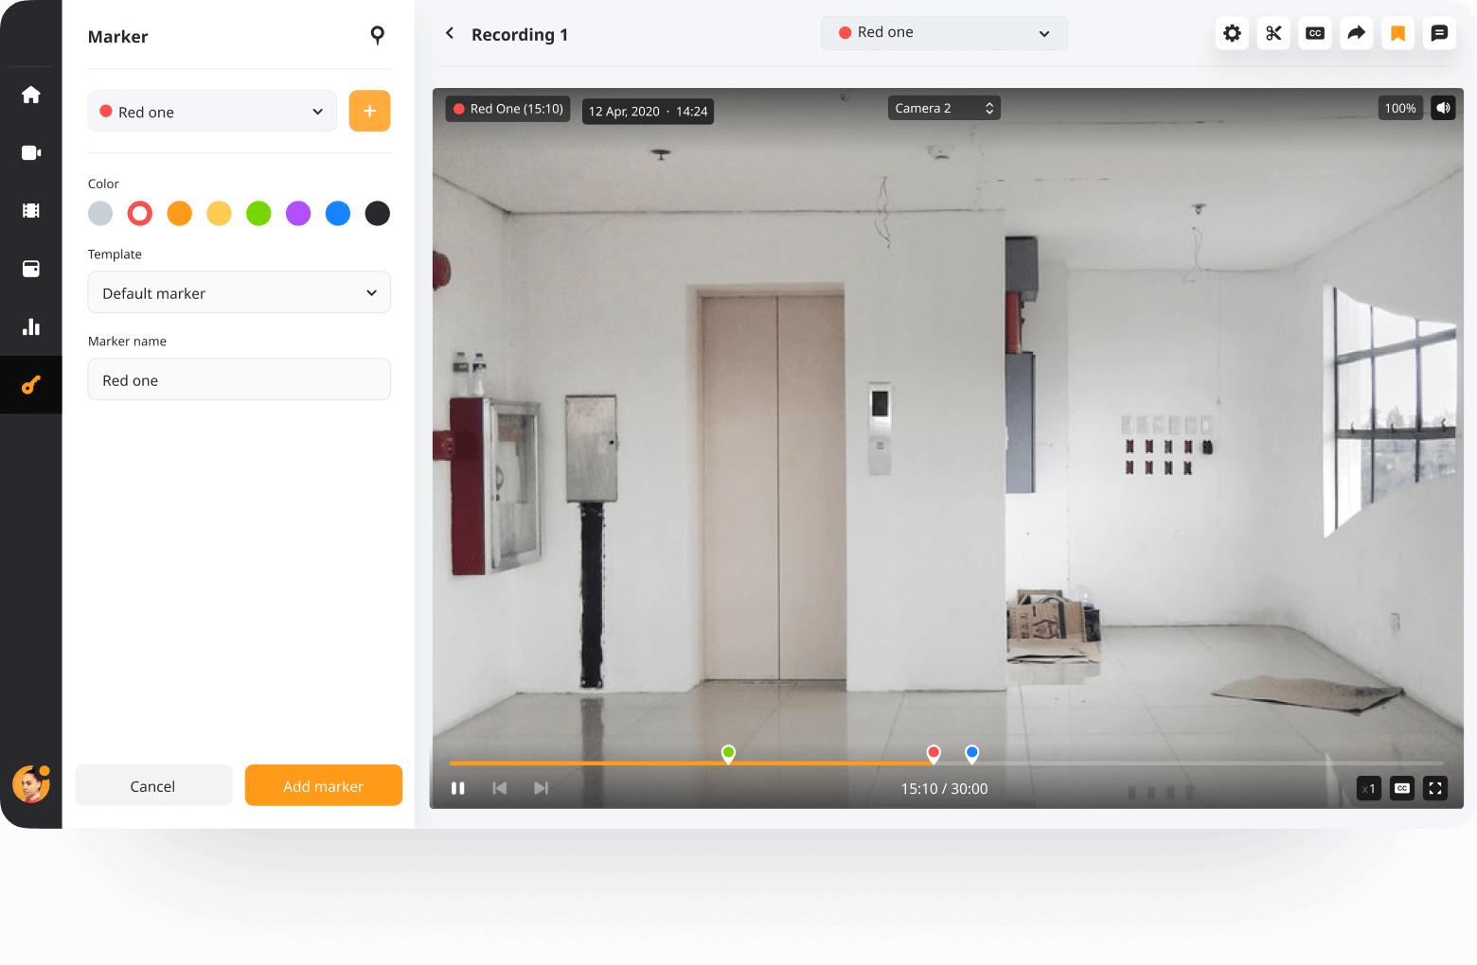Choose the red color swatch
The height and width of the screenshot is (965, 1477).
pos(140,213)
